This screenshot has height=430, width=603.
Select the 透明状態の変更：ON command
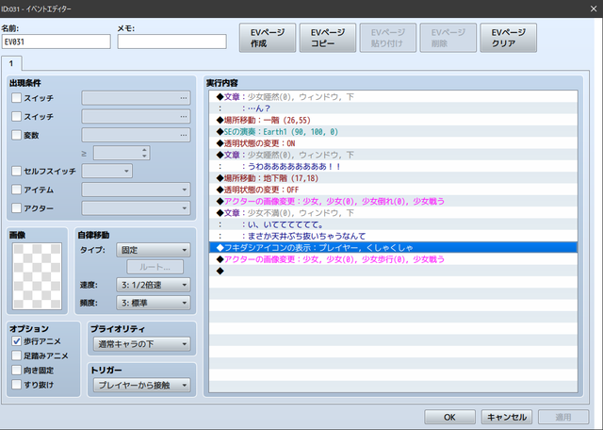click(393, 143)
